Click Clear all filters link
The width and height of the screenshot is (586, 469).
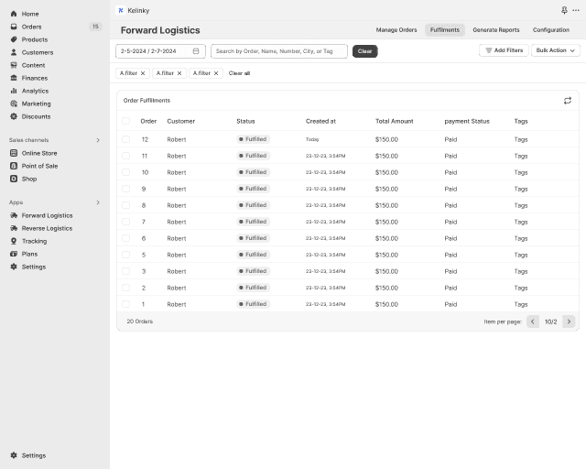239,73
